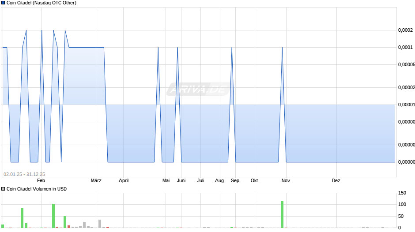Click the price spike peak just before Sep.

point(232,48)
